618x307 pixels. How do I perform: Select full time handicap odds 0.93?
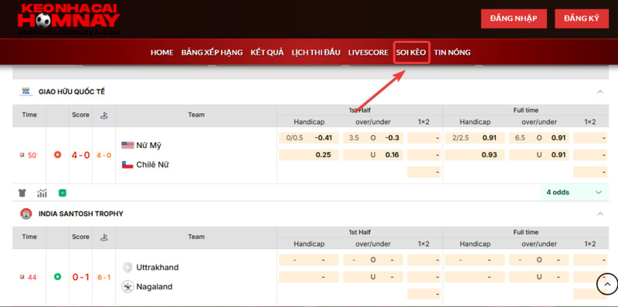coord(489,155)
